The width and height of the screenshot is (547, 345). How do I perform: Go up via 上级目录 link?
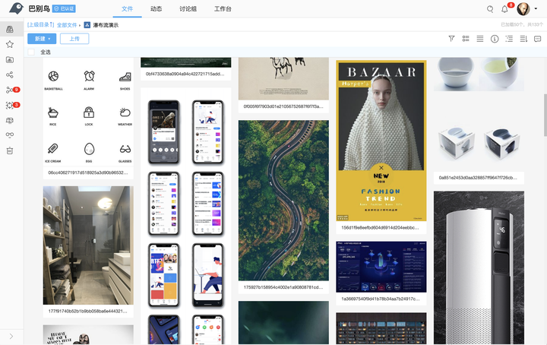[x=41, y=25]
